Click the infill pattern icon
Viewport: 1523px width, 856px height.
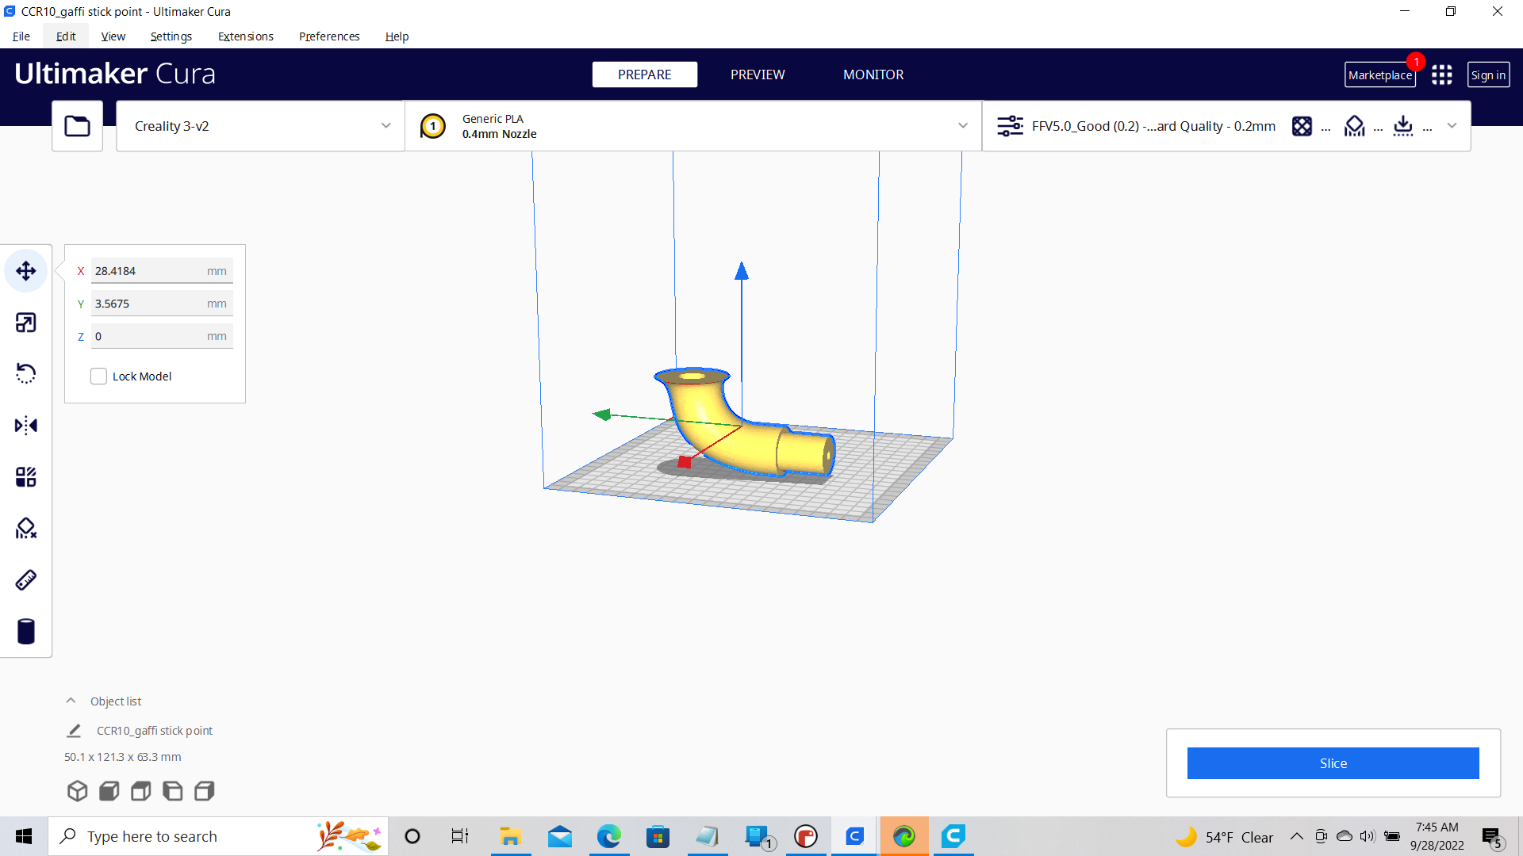1302,126
